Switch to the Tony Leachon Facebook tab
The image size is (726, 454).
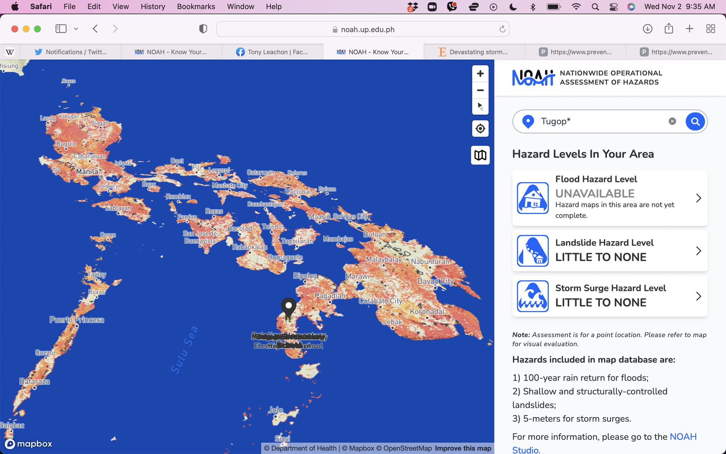point(273,52)
